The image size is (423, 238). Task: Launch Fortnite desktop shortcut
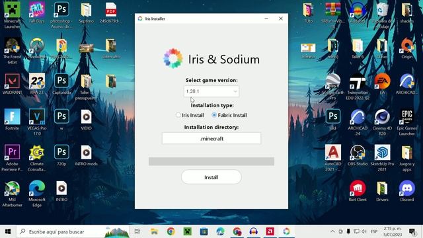(12, 120)
